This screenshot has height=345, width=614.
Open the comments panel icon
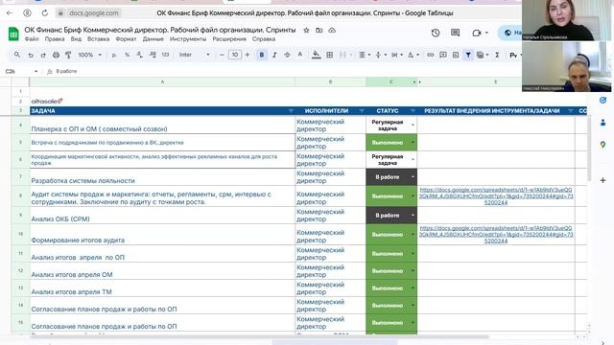455,33
